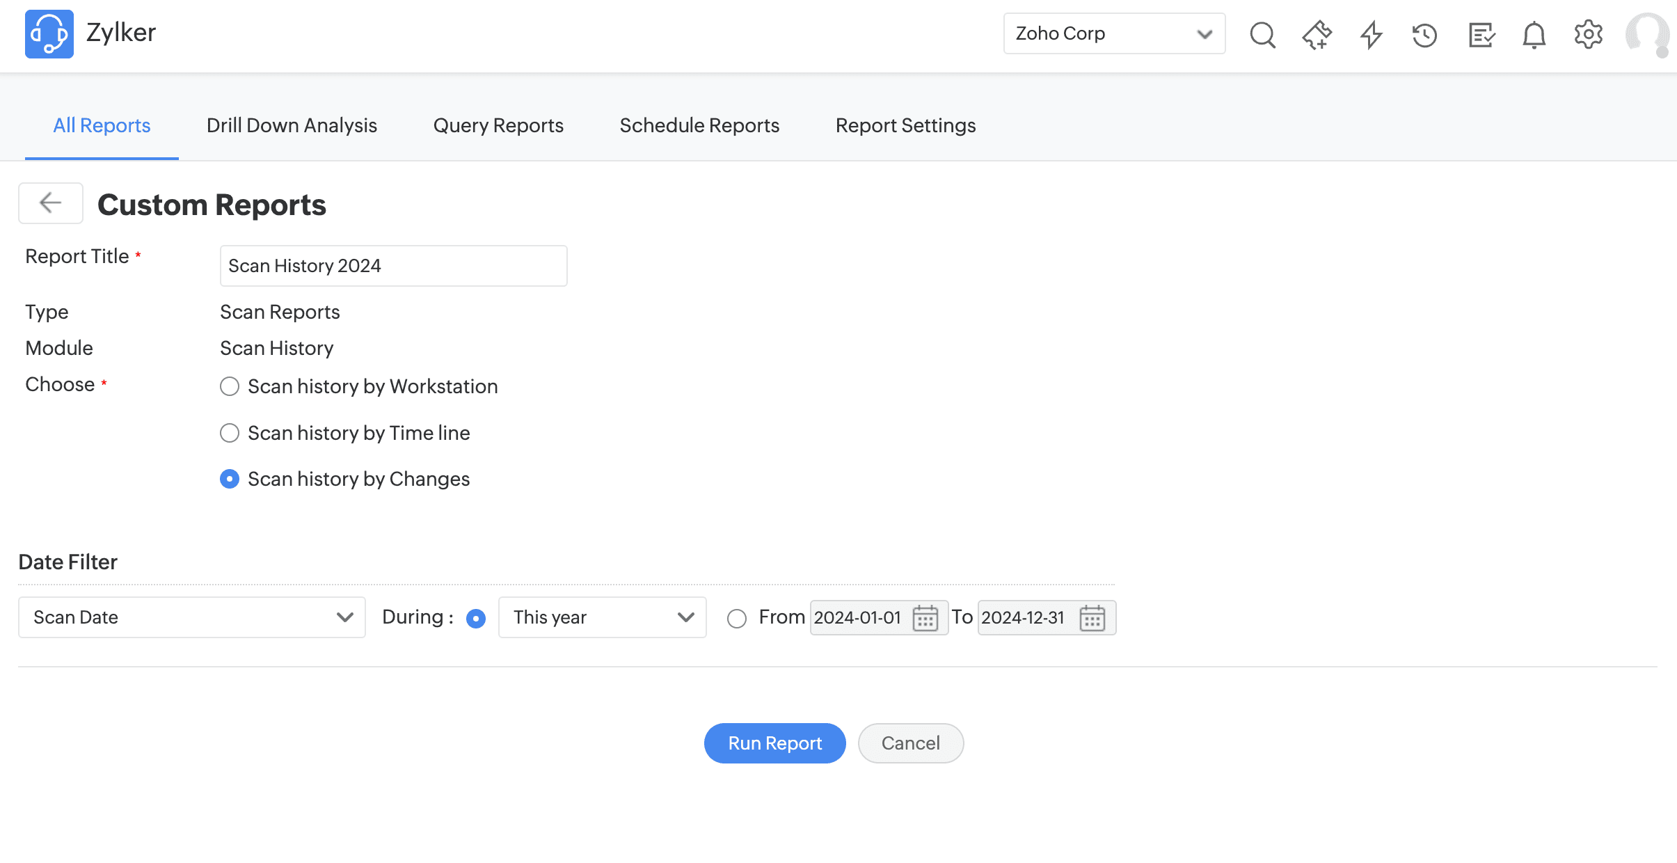Click the user profile avatar
1677x863 pixels.
(1646, 34)
